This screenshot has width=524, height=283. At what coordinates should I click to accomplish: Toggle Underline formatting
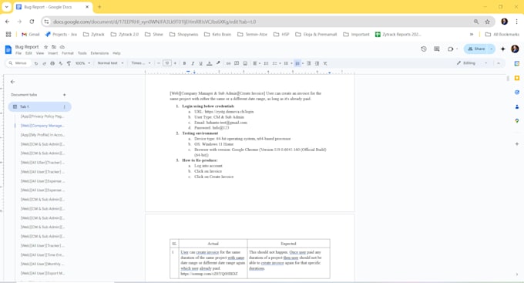[x=201, y=63]
